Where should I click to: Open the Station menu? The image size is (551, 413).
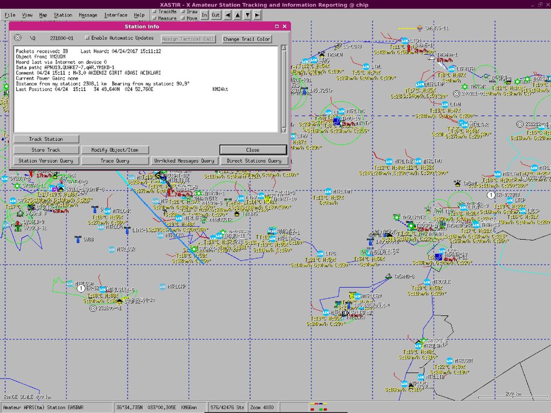tap(63, 15)
